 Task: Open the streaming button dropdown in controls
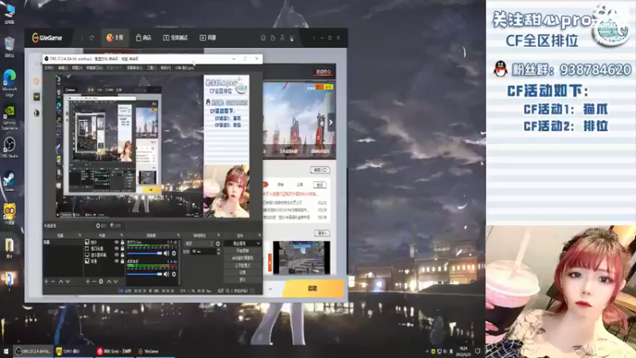(x=258, y=243)
